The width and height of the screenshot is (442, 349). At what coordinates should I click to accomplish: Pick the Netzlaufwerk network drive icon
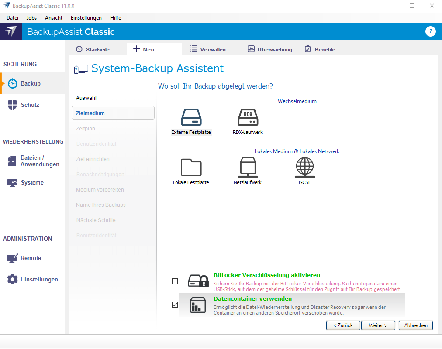click(248, 168)
